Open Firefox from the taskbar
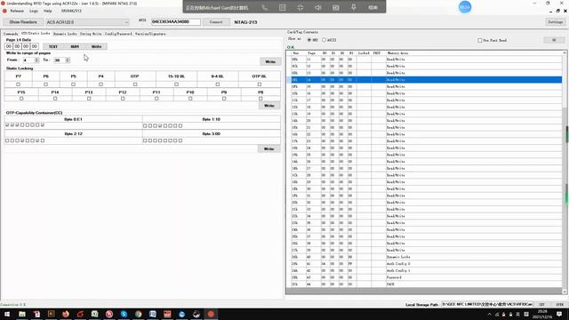The image size is (569, 320). (x=66, y=314)
